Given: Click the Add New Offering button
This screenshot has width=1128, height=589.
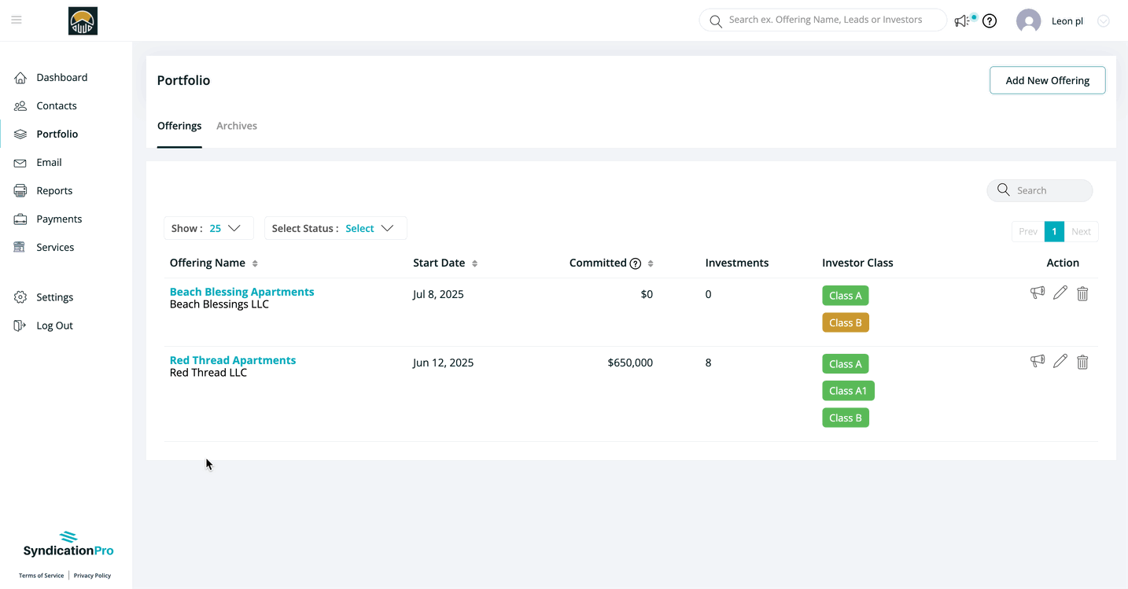Looking at the screenshot, I should [x=1047, y=80].
